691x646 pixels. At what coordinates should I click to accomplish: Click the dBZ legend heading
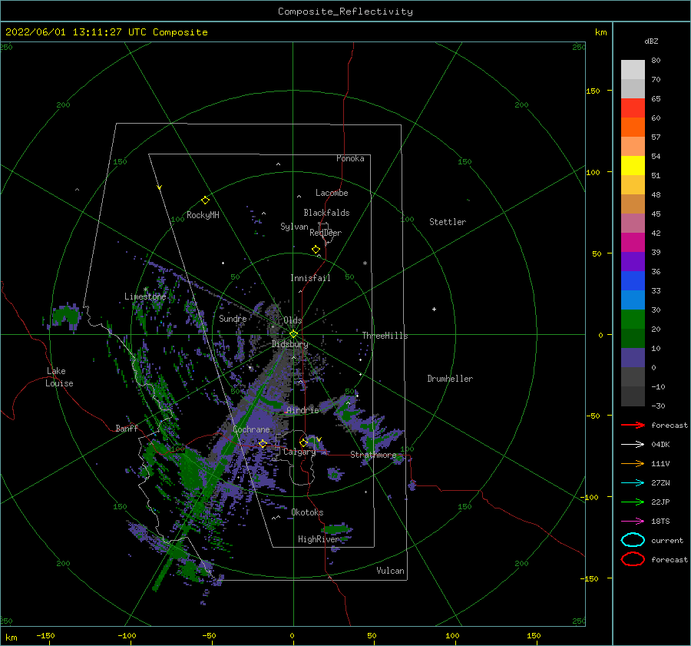pos(651,41)
